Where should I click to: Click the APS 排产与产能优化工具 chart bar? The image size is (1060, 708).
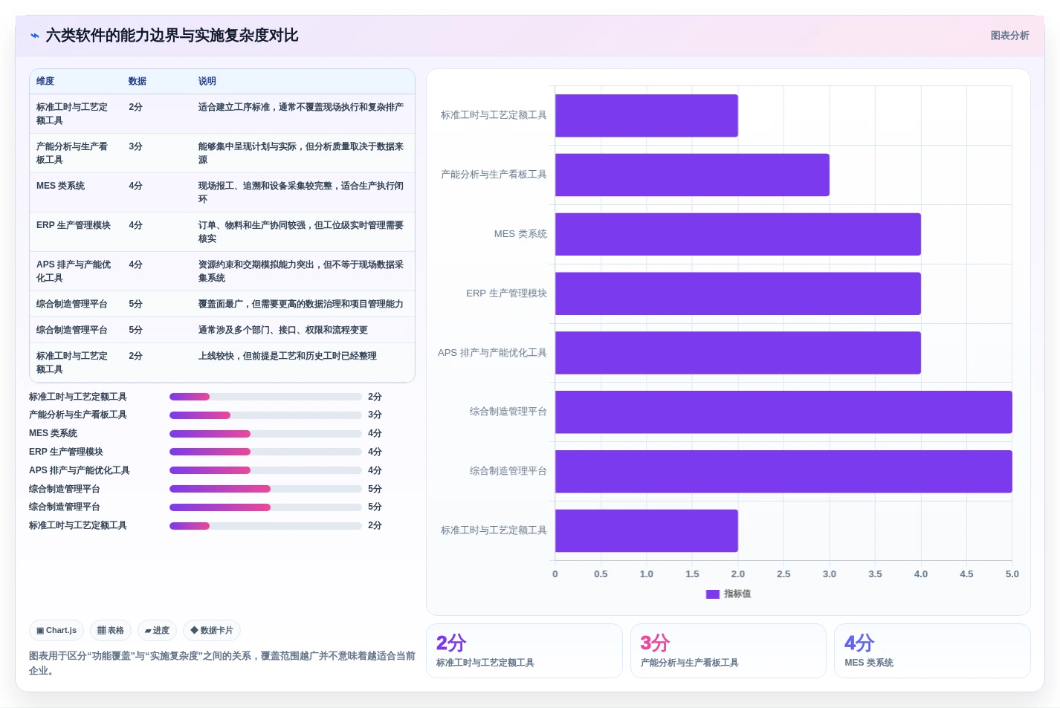738,353
